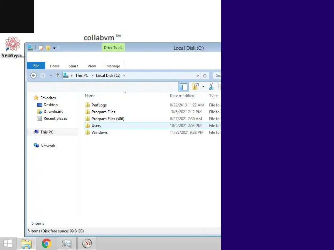The image size is (334, 250).
Task: Click the Cut scissors icon
Action: (x=211, y=87)
